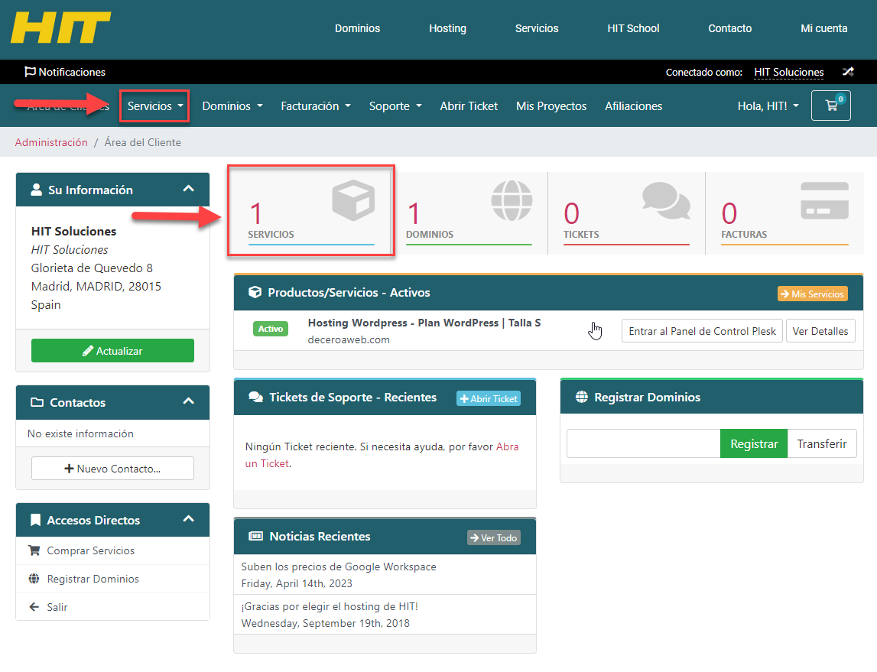This screenshot has width=877, height=672.
Task: Open Mi cuenta in the top header
Action: [824, 28]
